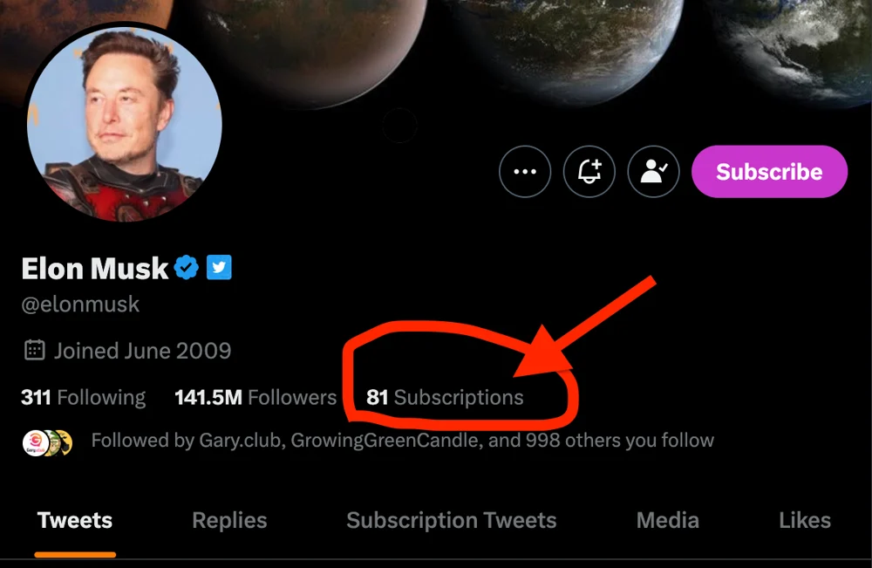The image size is (872, 568).
Task: Click the second overlapping follower avatar
Action: [x=54, y=441]
